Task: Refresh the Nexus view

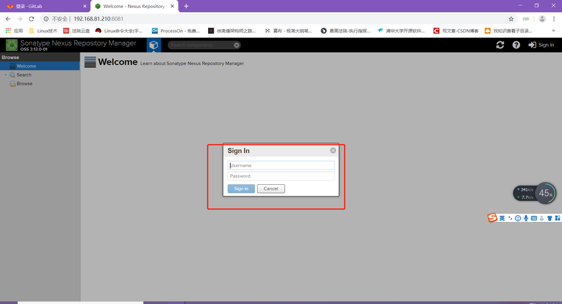Action: pyautogui.click(x=500, y=45)
